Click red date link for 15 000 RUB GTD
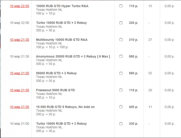Image resolution: width=181 pixels, height=138 pixels. (19, 107)
